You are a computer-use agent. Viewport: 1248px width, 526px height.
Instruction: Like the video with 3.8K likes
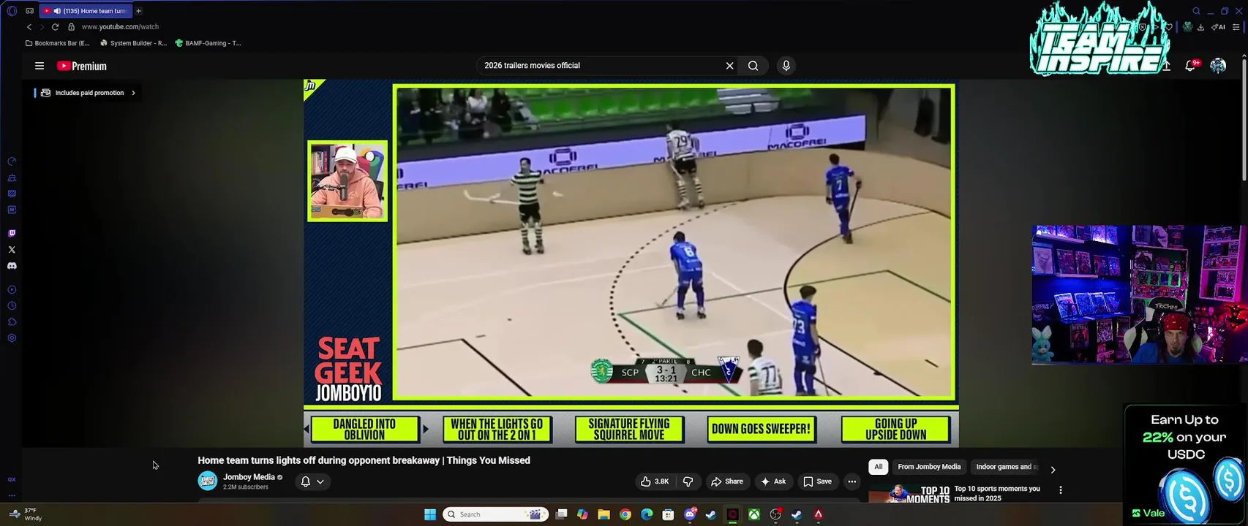(x=655, y=481)
